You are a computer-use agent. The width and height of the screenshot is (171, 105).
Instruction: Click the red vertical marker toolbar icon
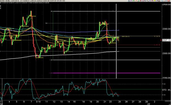click(140, 1)
